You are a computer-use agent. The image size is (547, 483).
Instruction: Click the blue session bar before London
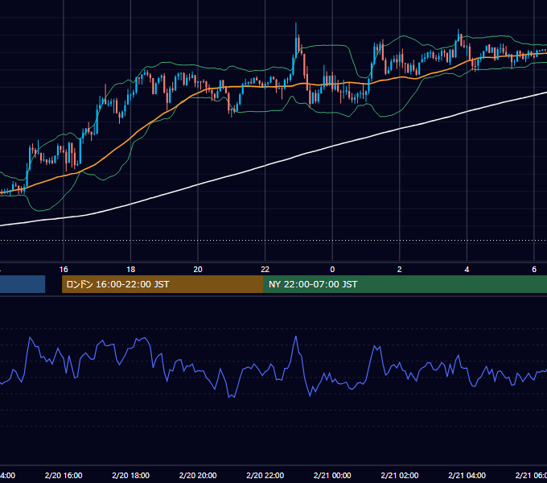pos(23,284)
